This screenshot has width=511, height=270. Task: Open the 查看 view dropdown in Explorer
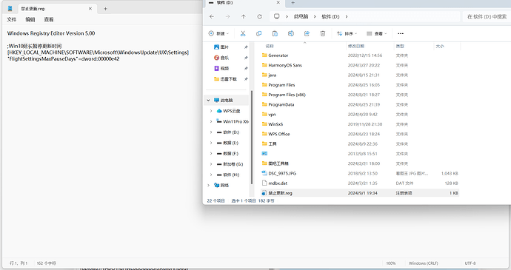pos(376,33)
